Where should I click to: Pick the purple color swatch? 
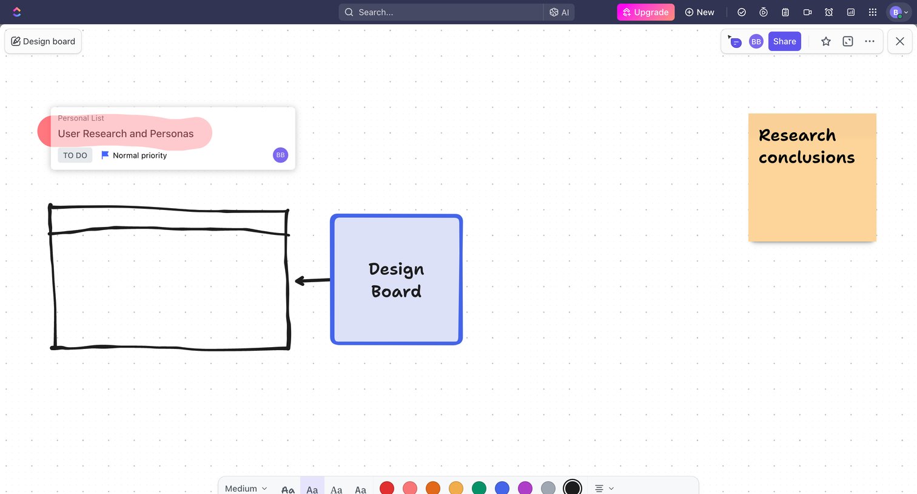(x=525, y=488)
